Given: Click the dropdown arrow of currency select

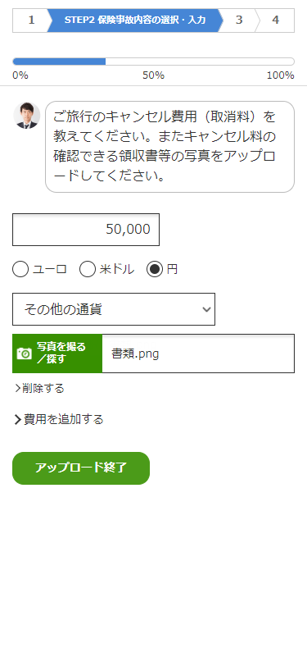Looking at the screenshot, I should click(206, 309).
